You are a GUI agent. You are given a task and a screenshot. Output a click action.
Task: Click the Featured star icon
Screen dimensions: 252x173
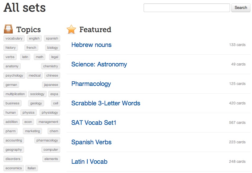point(71,29)
